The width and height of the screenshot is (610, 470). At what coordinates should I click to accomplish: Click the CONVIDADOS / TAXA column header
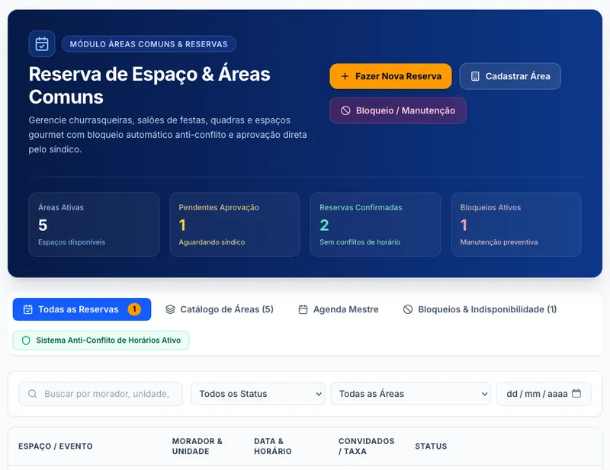pos(367,446)
